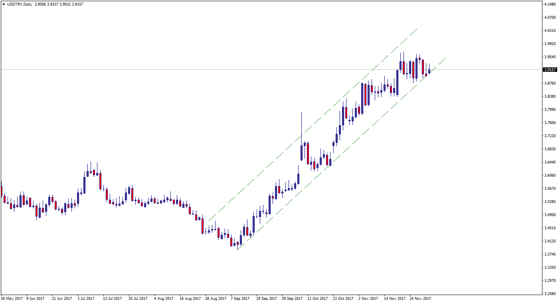
Task: Click the 3.2580 price scale label
Action: (x=549, y=294)
